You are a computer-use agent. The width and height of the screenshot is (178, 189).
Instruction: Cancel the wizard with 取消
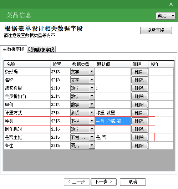(133, 182)
